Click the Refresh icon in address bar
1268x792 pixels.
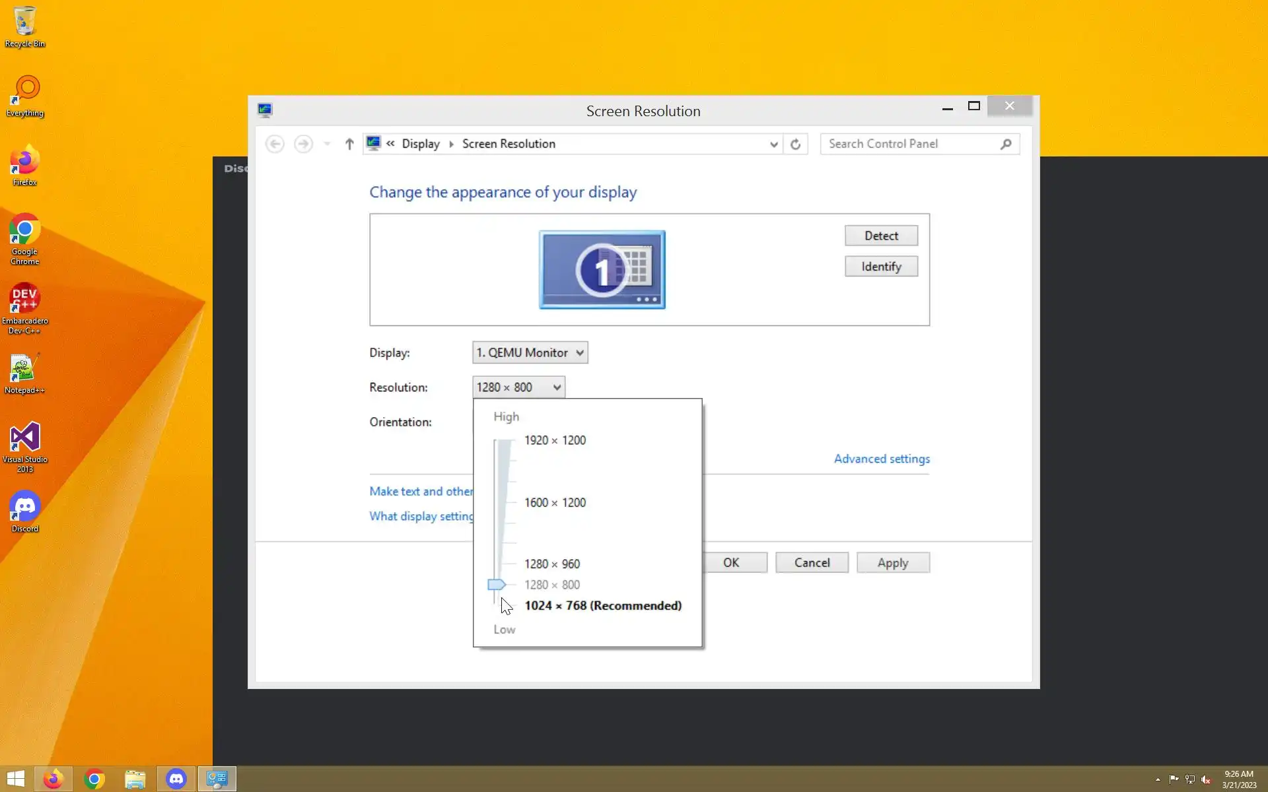tap(795, 144)
